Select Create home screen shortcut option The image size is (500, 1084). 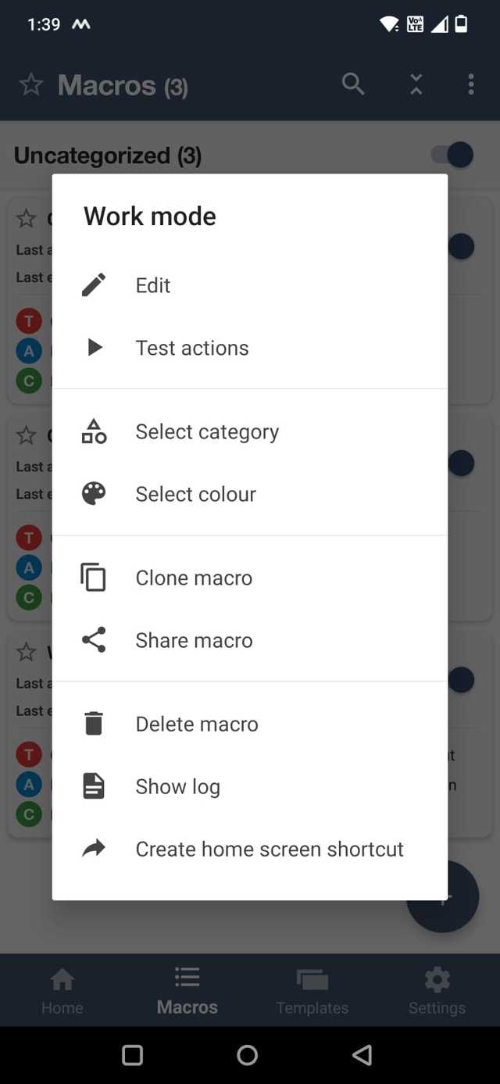270,849
